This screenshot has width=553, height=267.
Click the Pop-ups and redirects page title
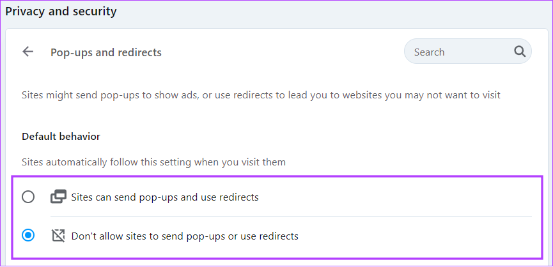click(x=105, y=52)
